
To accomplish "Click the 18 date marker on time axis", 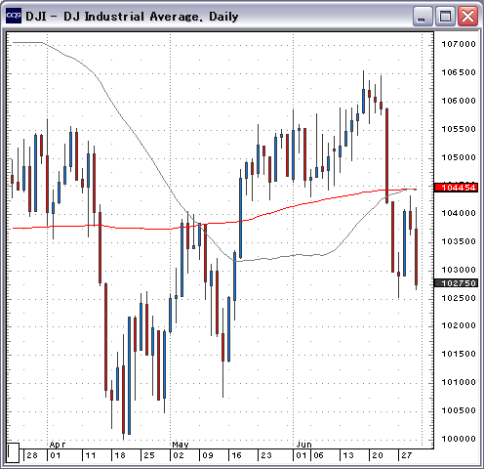I will point(120,455).
